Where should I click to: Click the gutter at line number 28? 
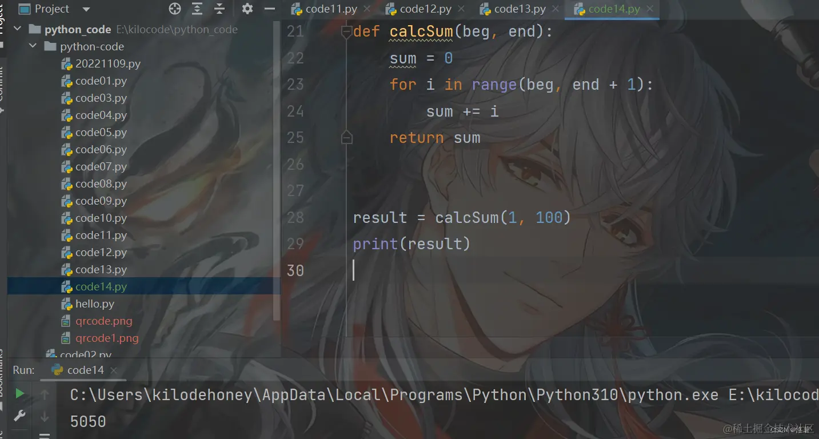coord(295,218)
